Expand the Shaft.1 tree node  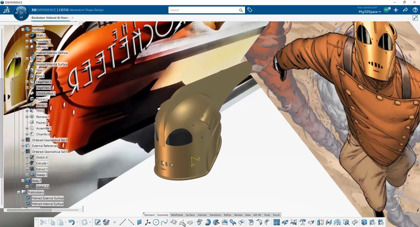coord(27,35)
